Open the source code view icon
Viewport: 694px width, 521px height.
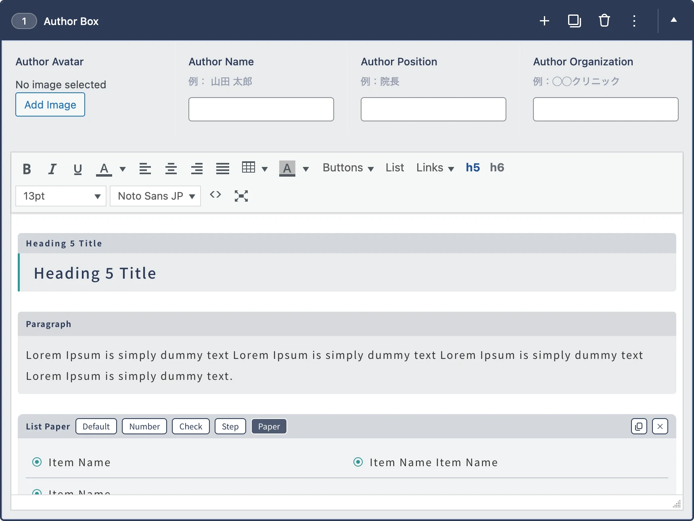pyautogui.click(x=215, y=195)
